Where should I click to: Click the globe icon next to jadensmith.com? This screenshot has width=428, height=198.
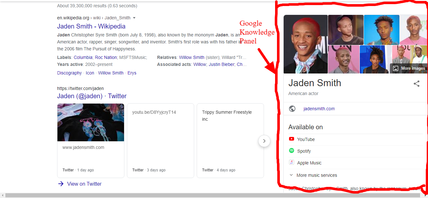click(x=292, y=108)
